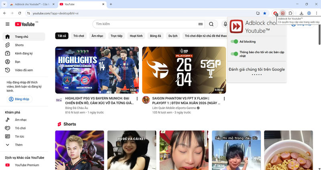The width and height of the screenshot is (321, 170).
Task: Open Shorts in sidebar
Action: pyautogui.click(x=24, y=45)
